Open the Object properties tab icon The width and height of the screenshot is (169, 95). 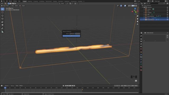[141, 52]
